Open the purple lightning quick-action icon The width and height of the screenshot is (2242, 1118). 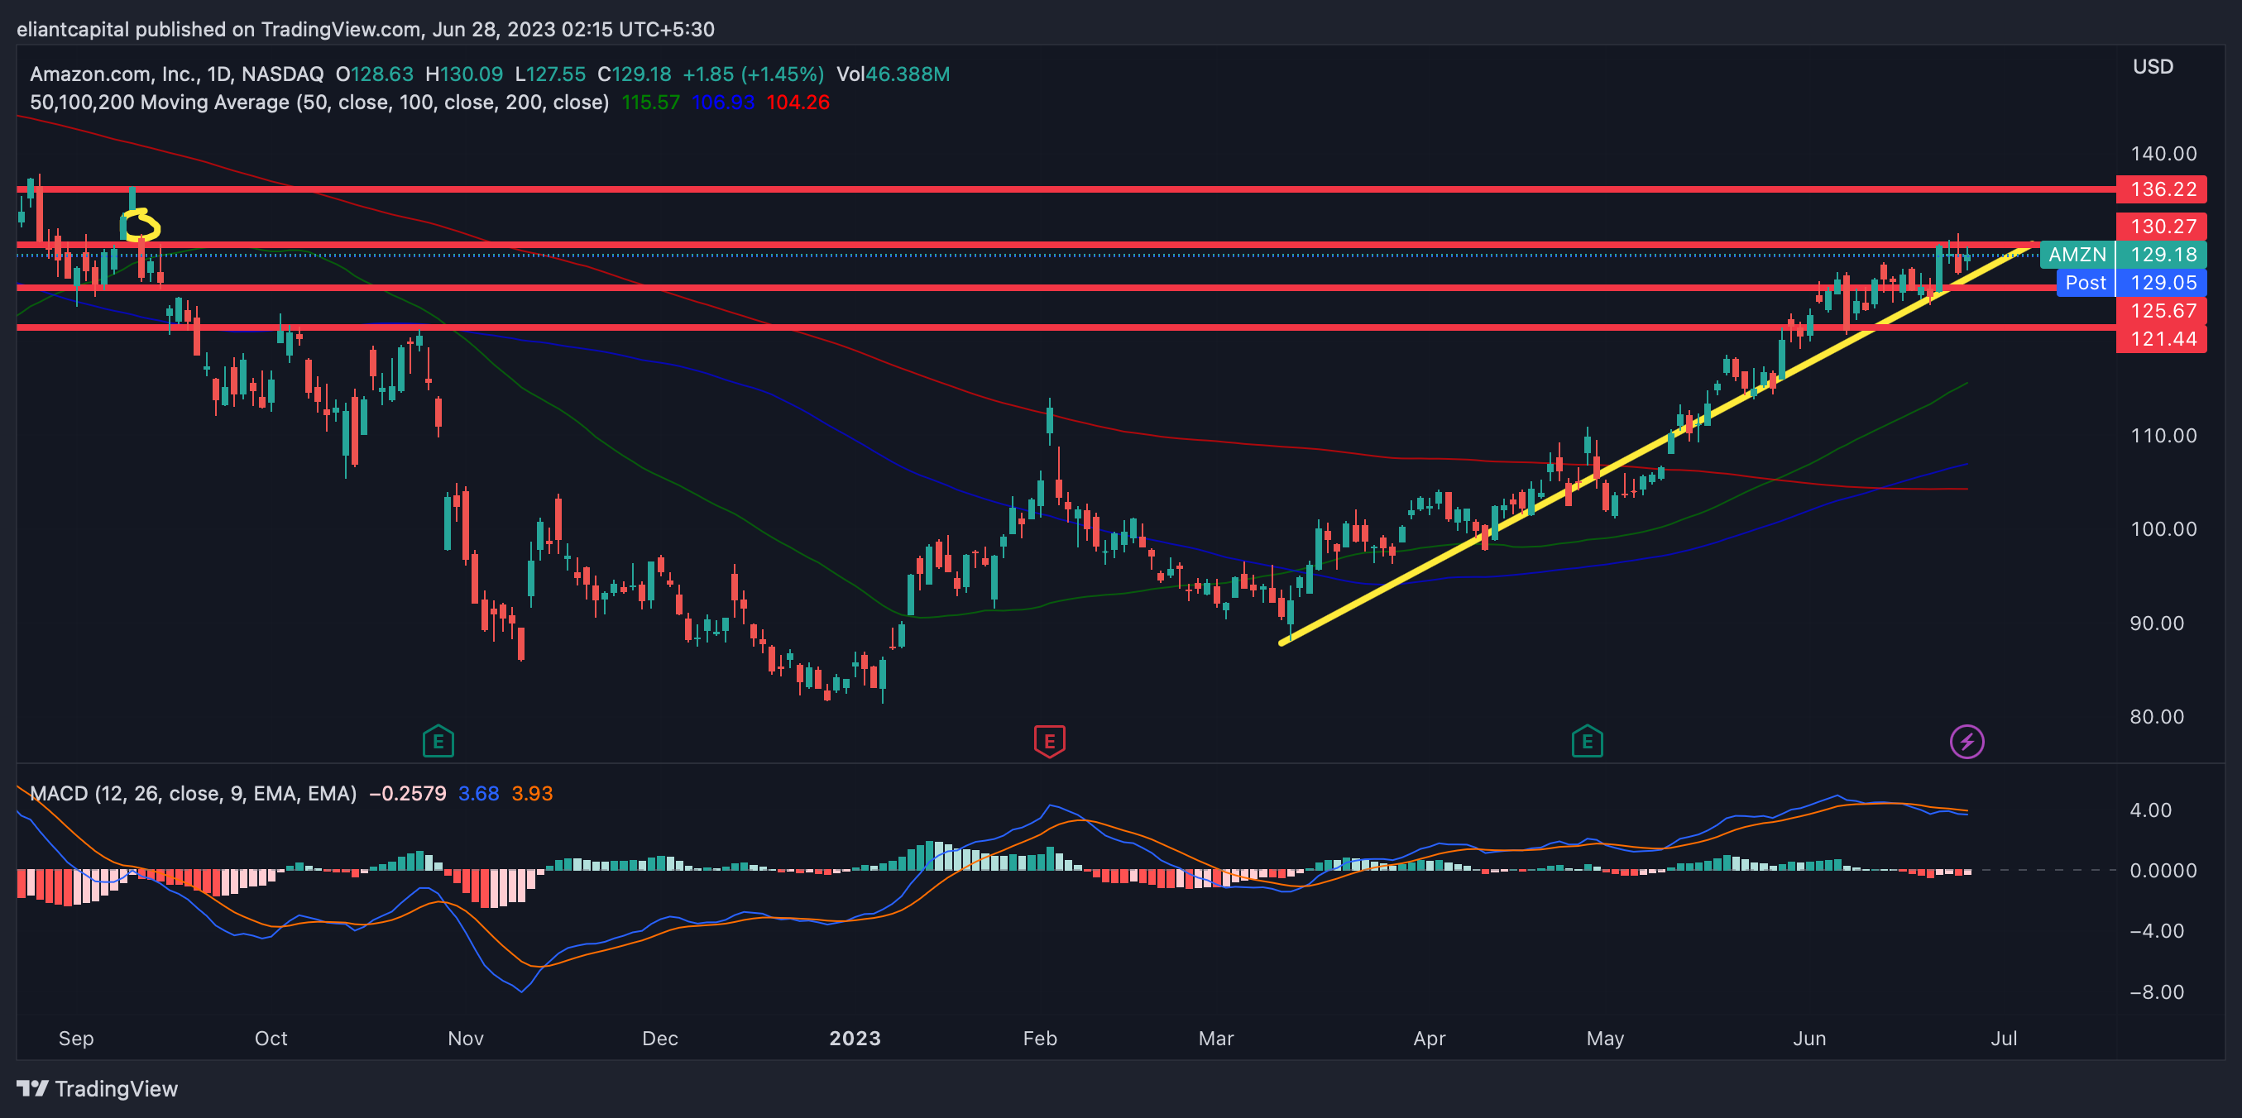1969,741
